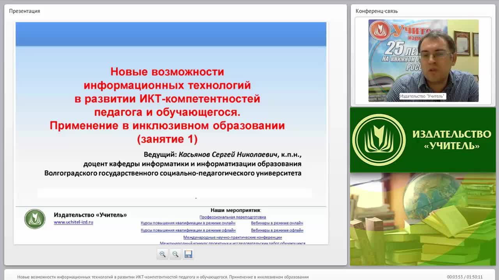Open Курсы повышения квалификации в режиме онлайн
499x280 pixels.
tap(188, 223)
